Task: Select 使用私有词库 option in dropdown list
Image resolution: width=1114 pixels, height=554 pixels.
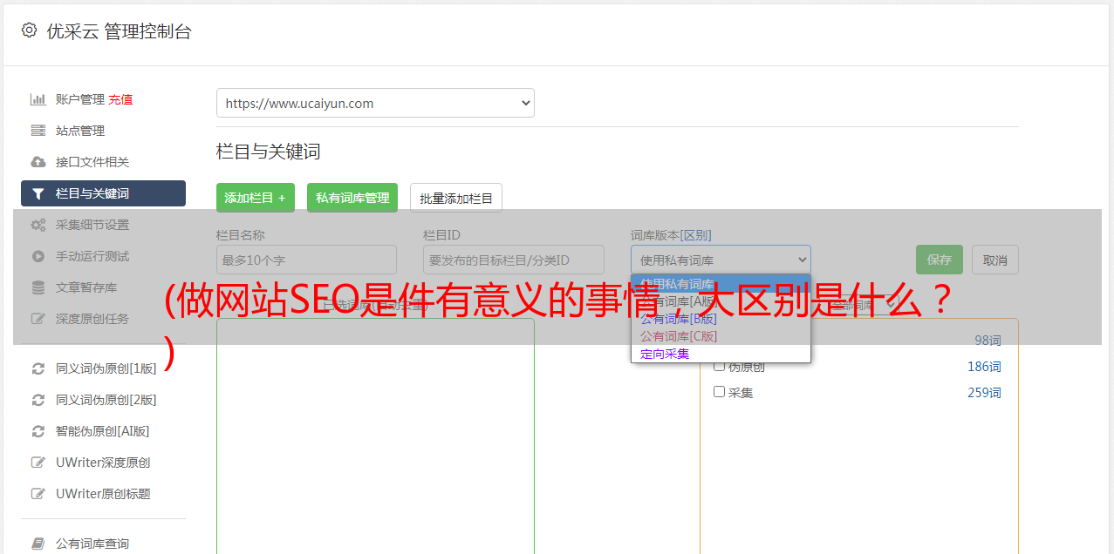Action: coord(721,283)
